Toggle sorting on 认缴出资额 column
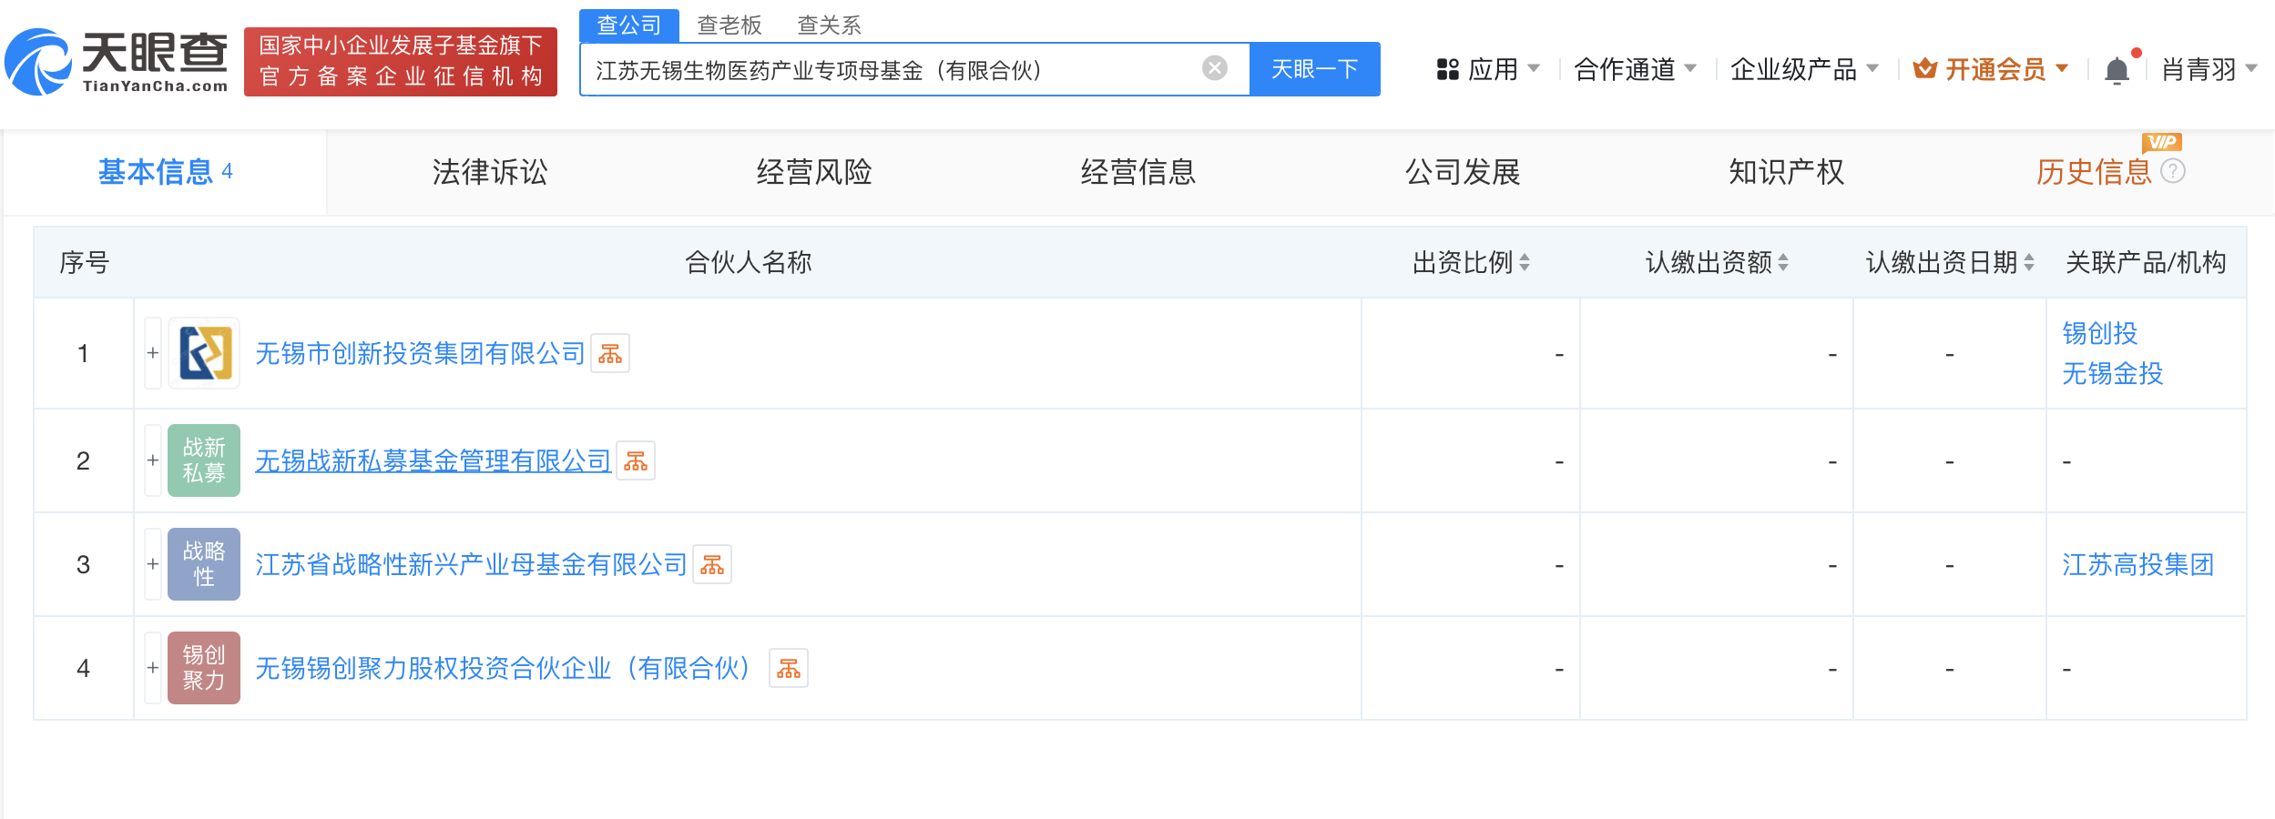2275x819 pixels. tap(1783, 264)
